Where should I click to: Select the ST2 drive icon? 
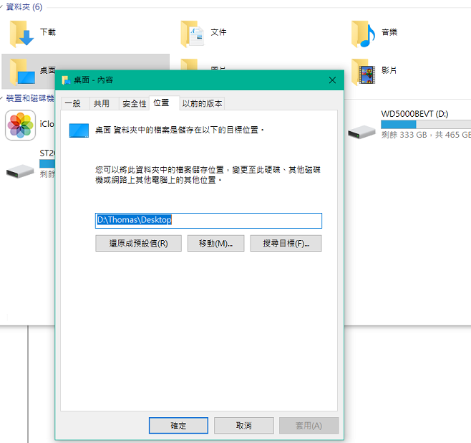[20, 171]
